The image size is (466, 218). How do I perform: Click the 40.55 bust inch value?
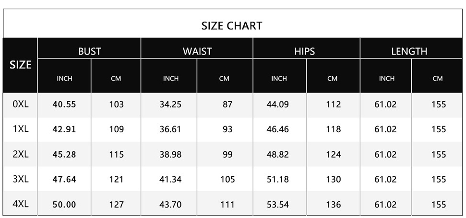[x=64, y=104]
